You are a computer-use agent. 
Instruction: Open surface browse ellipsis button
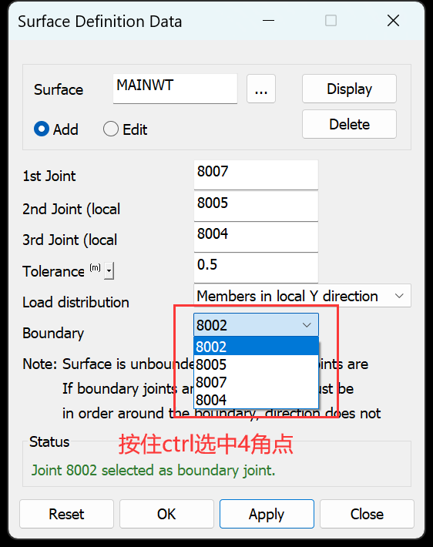tap(261, 89)
